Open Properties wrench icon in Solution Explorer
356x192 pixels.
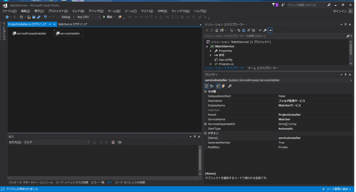point(265,30)
